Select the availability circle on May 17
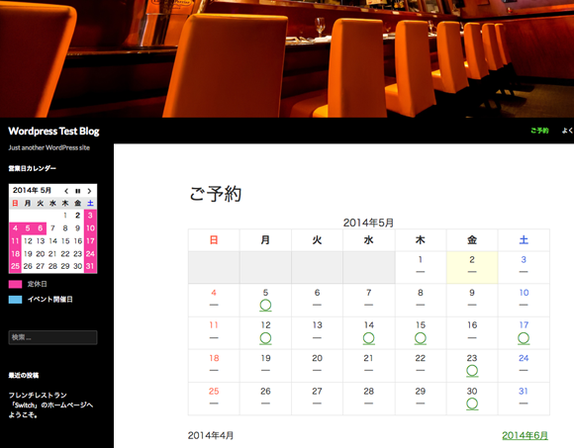Viewport: 574px width, 448px height. (524, 338)
